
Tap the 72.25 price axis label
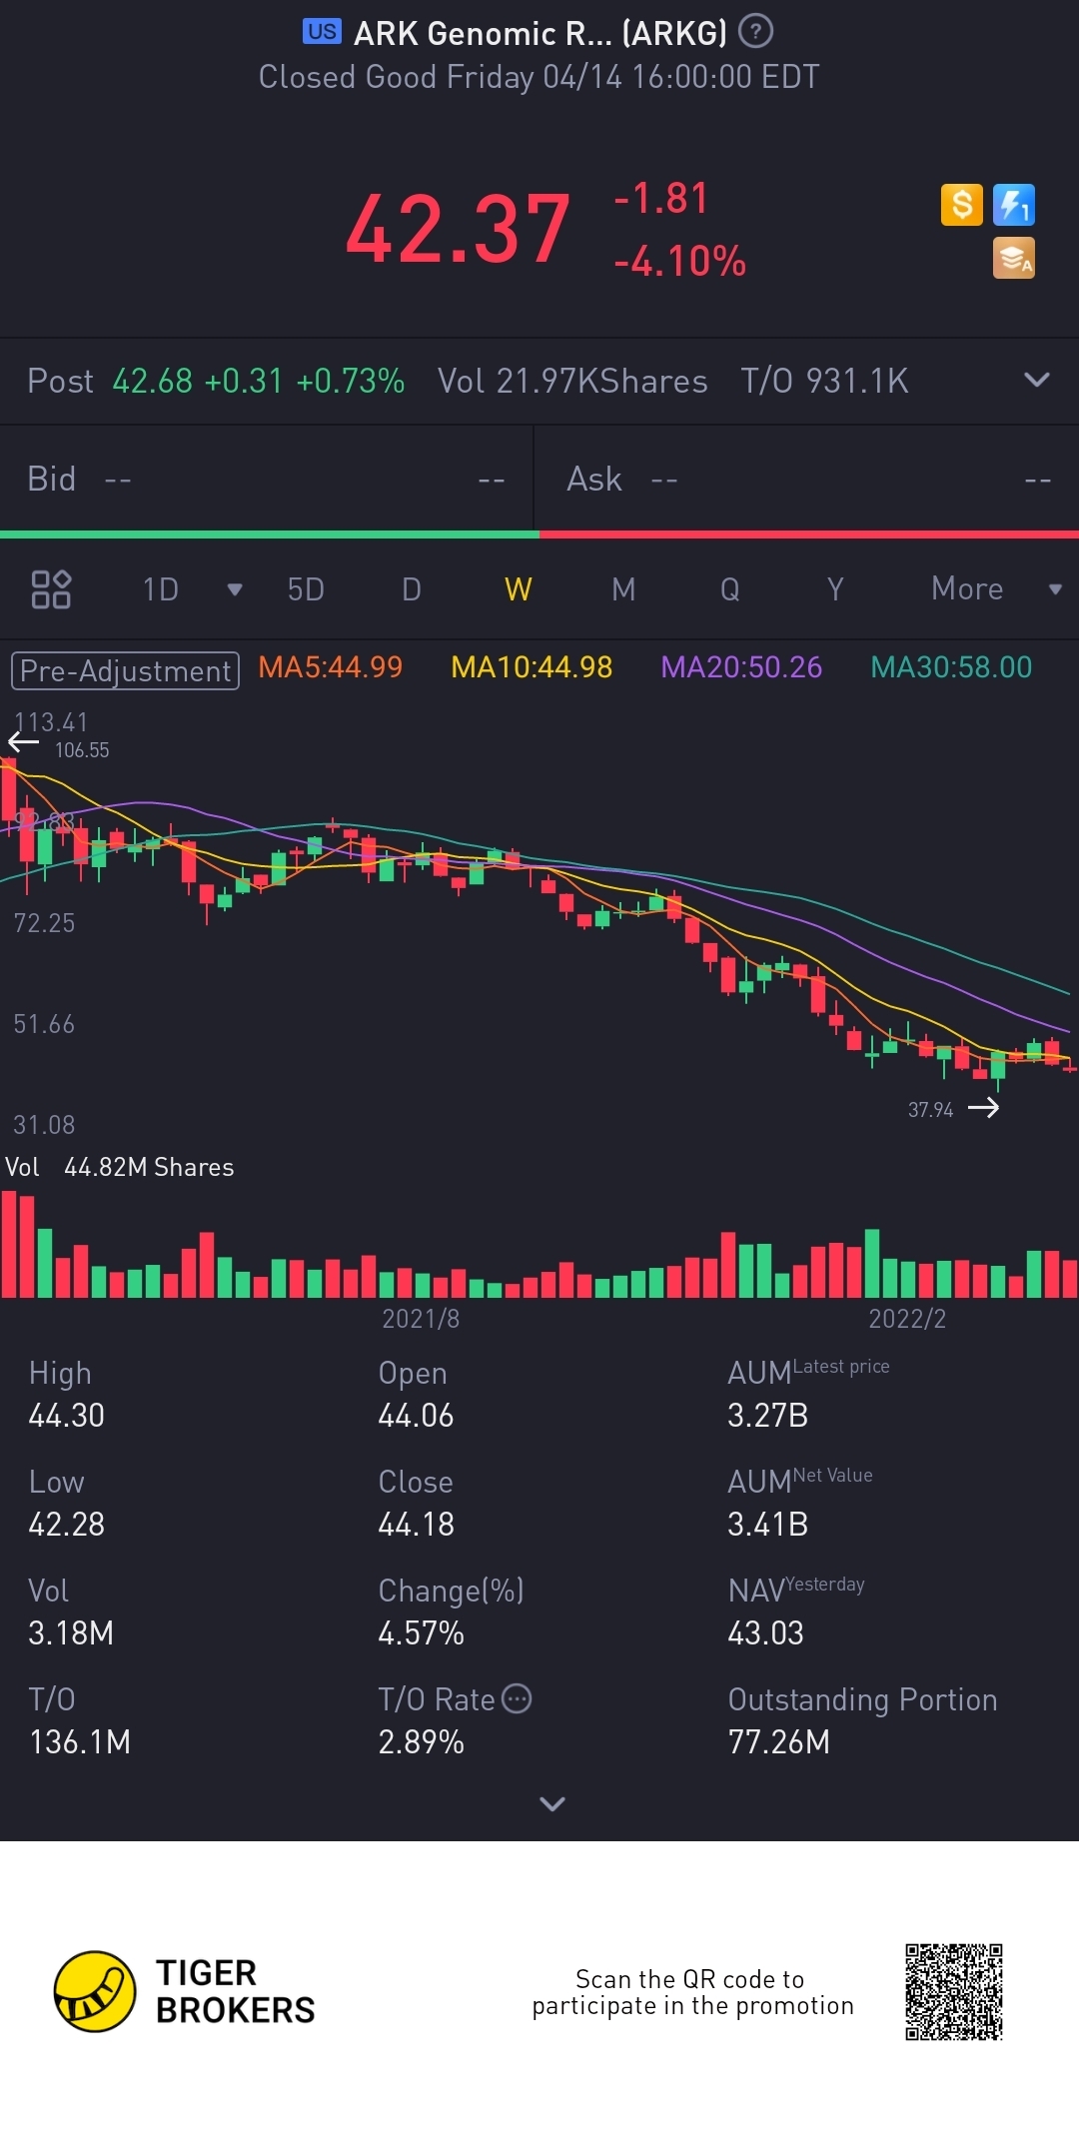(x=44, y=922)
